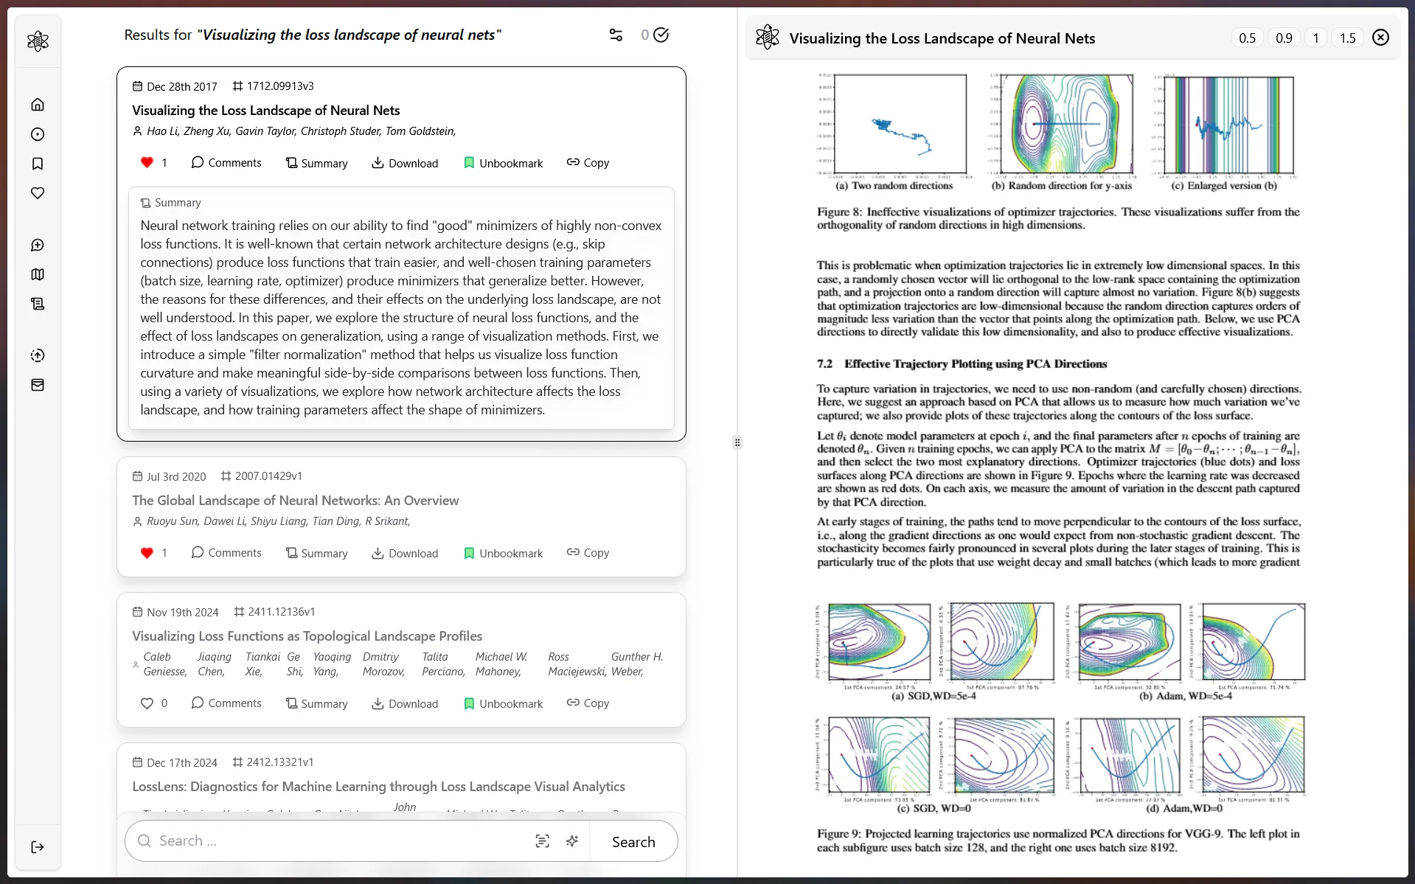This screenshot has height=884, width=1415.
Task: Open title 'Visualizing Loss Functions as Topological Landscape Profiles'
Action: tap(307, 636)
